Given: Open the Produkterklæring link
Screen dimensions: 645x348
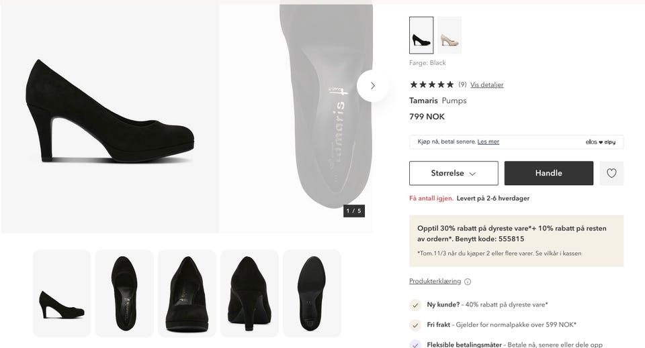Looking at the screenshot, I should [435, 282].
